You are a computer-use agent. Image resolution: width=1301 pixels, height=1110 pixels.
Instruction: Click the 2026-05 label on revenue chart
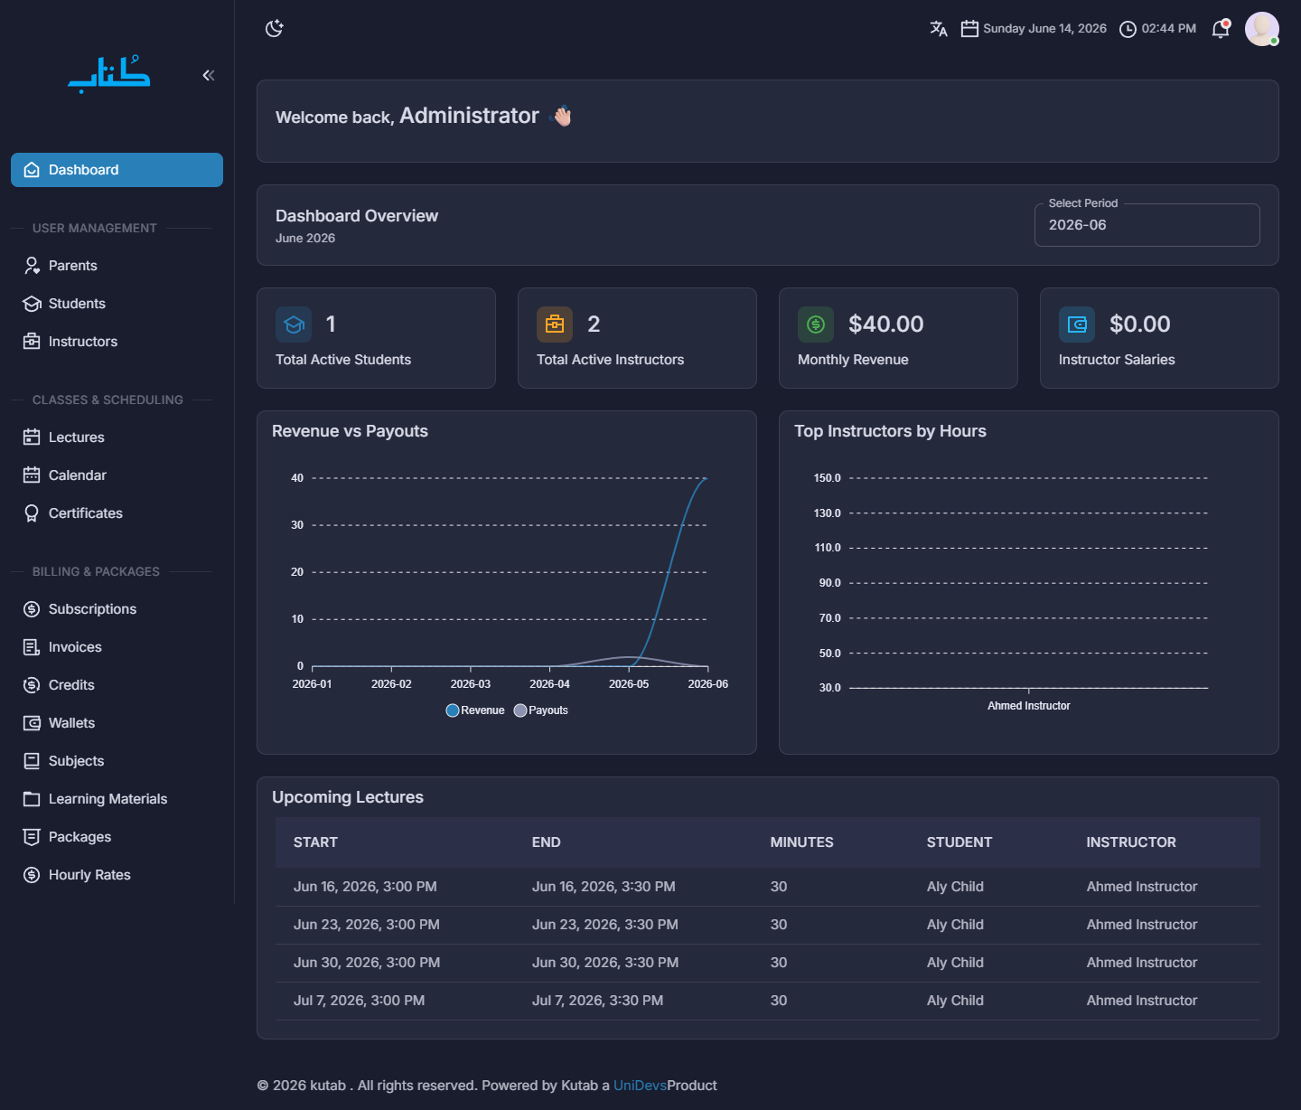(629, 684)
